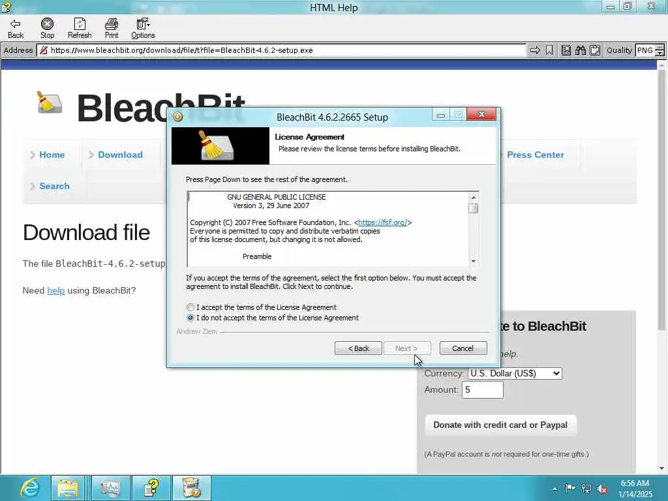Click the bookmark ribbon icon in the address toolbar

(x=549, y=50)
